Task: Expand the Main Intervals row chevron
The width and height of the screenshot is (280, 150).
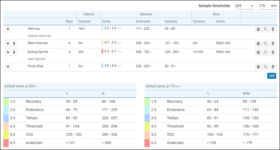Action: 14,44
